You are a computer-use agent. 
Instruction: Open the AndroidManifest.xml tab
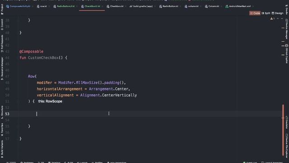240,6
